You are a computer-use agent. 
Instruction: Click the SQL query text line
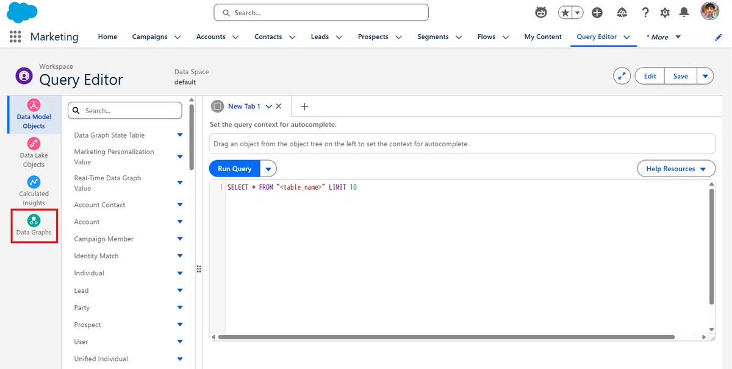tap(292, 187)
